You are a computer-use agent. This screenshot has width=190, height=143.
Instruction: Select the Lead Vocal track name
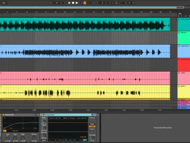pos(185,46)
